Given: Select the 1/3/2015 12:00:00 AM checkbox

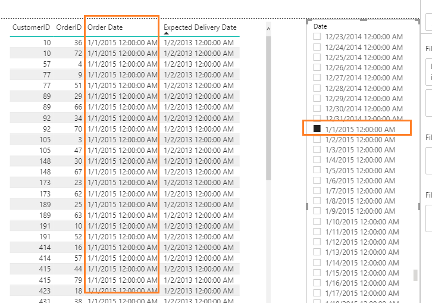Looking at the screenshot, I should tap(317, 149).
